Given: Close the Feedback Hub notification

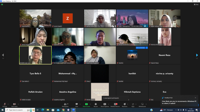Looking at the screenshot, I should pyautogui.click(x=195, y=98).
